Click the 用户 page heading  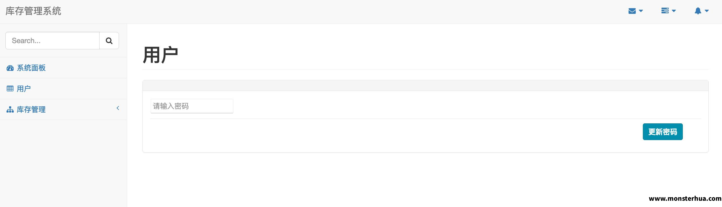click(160, 55)
